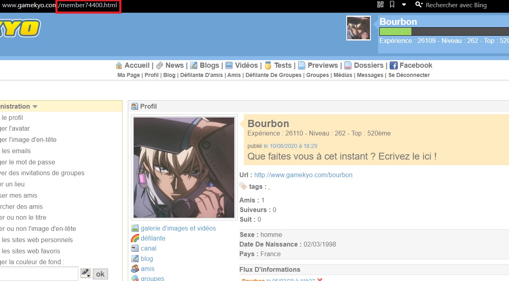The height and width of the screenshot is (281, 509).
Task: Open the Groupes submenu link
Action: click(x=317, y=75)
